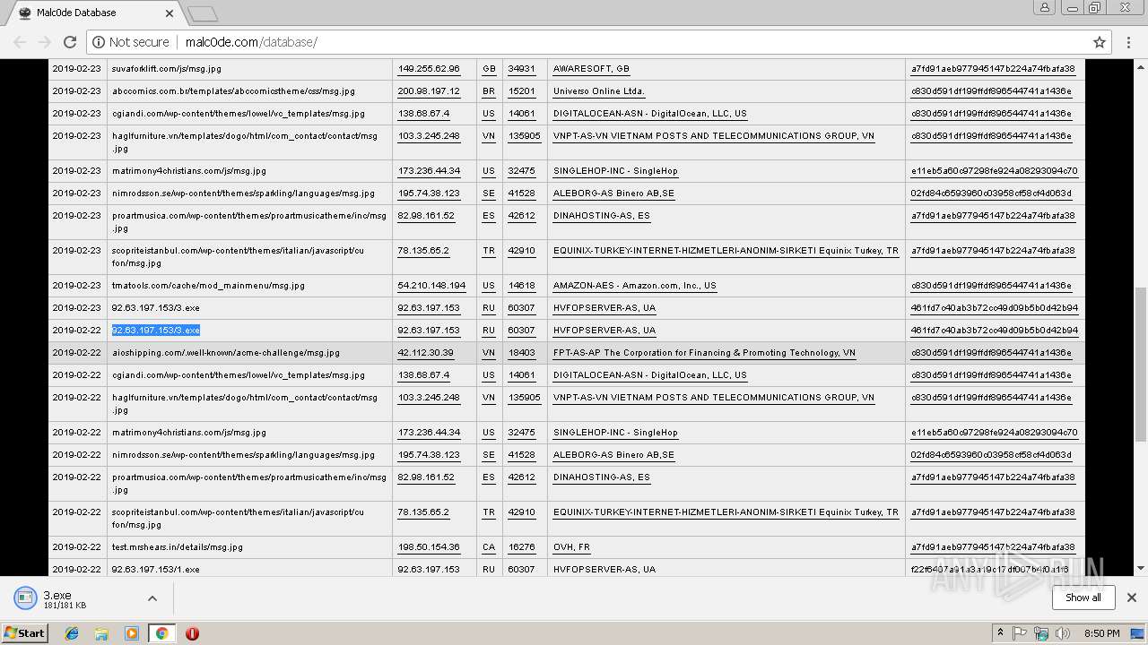Close the downloads bar
Image resolution: width=1148 pixels, height=645 pixels.
tap(1131, 598)
